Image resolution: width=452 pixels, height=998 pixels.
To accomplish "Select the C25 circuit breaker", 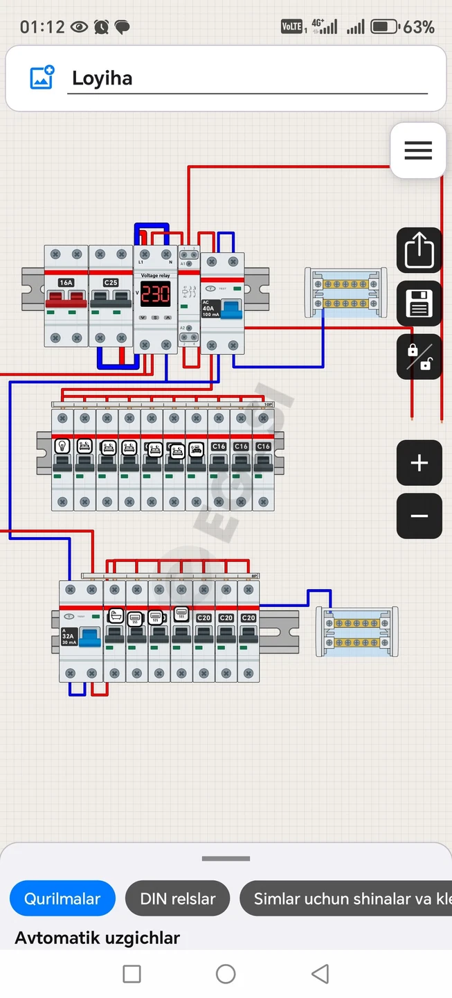I will (111, 296).
